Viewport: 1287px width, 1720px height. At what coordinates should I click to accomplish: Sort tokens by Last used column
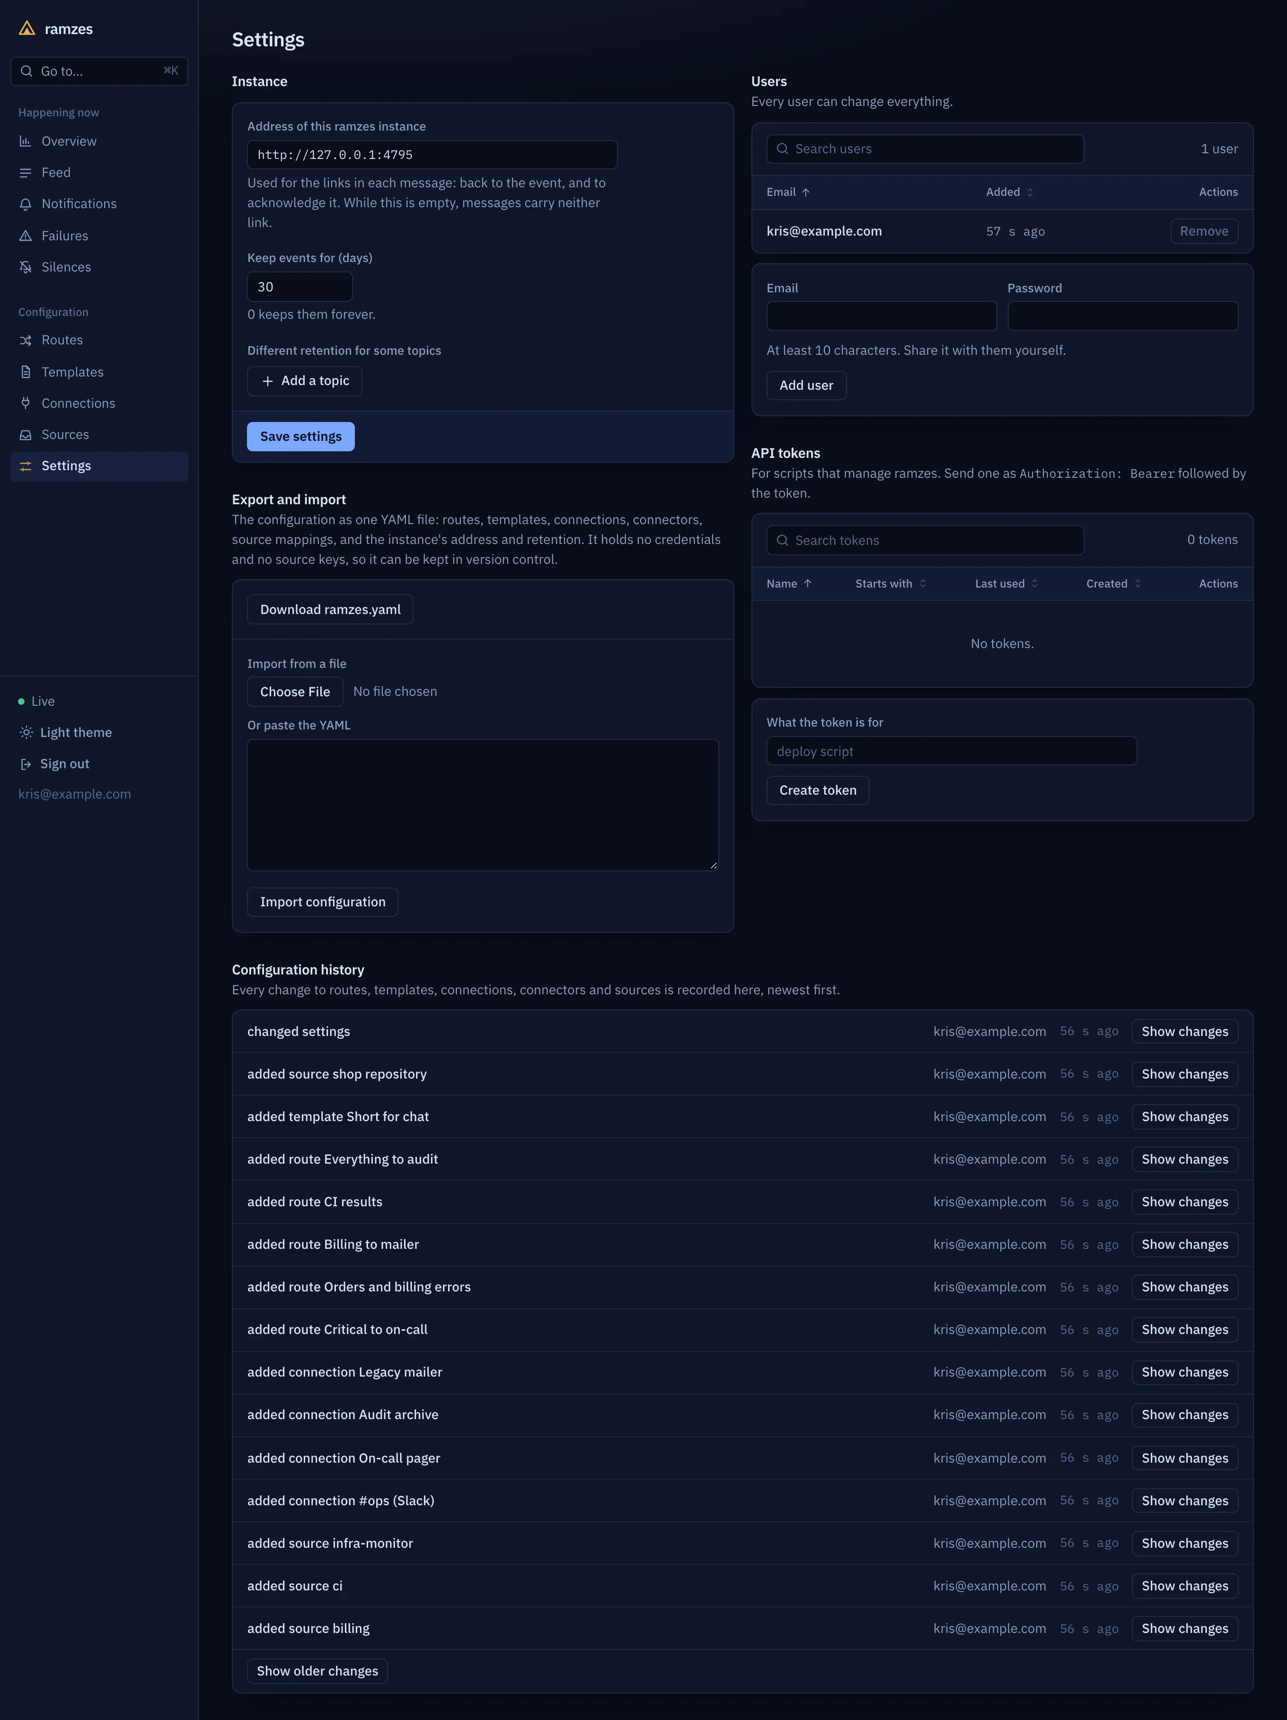(x=1006, y=584)
